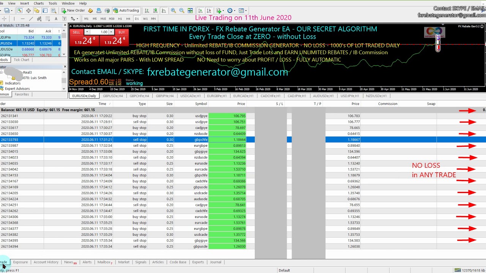Open MetaEditor from the toolbar
This screenshot has height=273, width=486.
coord(90,10)
